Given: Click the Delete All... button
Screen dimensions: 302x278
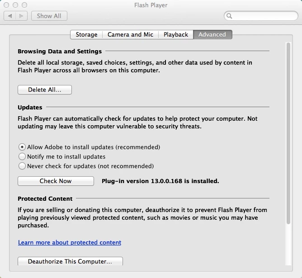Looking at the screenshot, I should (45, 90).
